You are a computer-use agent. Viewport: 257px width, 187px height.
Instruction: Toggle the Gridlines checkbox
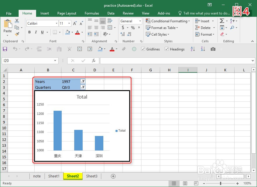(x=143, y=49)
